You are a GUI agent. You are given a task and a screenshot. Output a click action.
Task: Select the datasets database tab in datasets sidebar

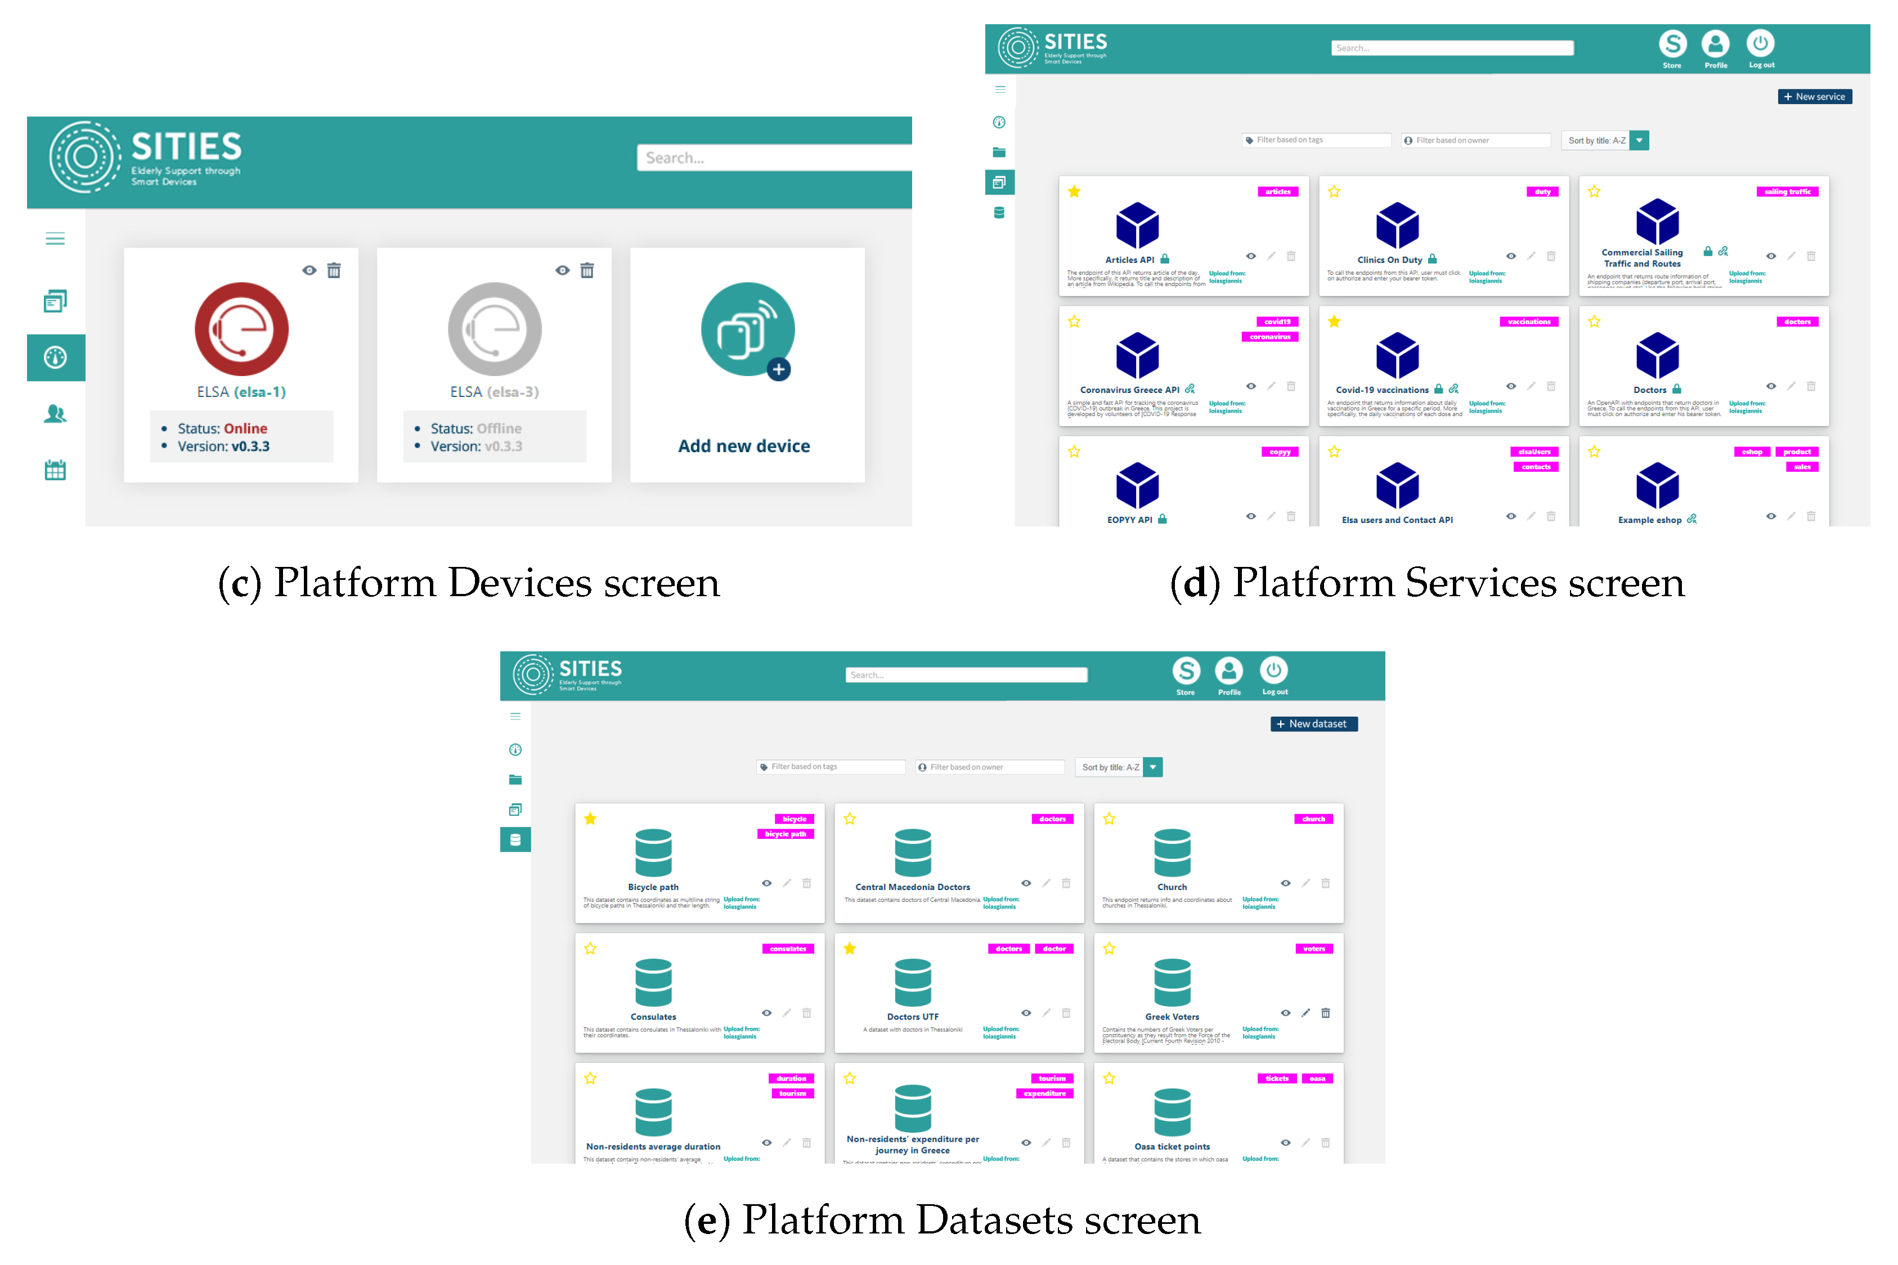click(x=515, y=840)
